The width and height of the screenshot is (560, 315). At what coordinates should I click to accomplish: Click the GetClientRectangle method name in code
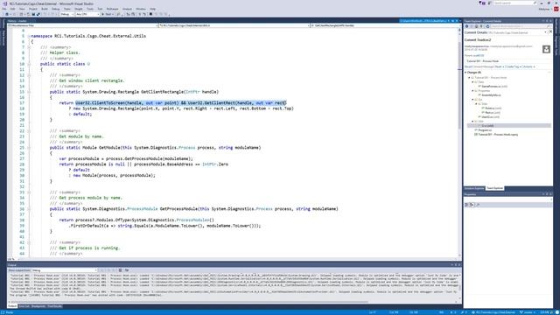point(162,92)
